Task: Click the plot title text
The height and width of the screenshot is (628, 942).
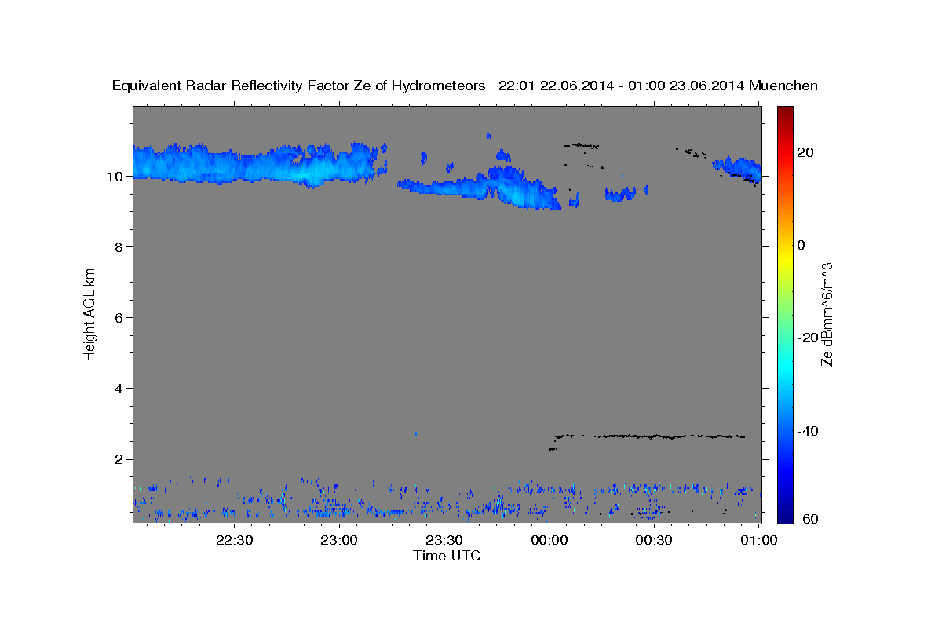Action: [x=465, y=86]
